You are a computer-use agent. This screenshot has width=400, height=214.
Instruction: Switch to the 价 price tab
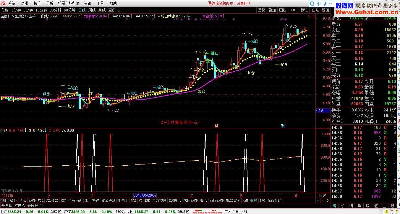[343, 206]
